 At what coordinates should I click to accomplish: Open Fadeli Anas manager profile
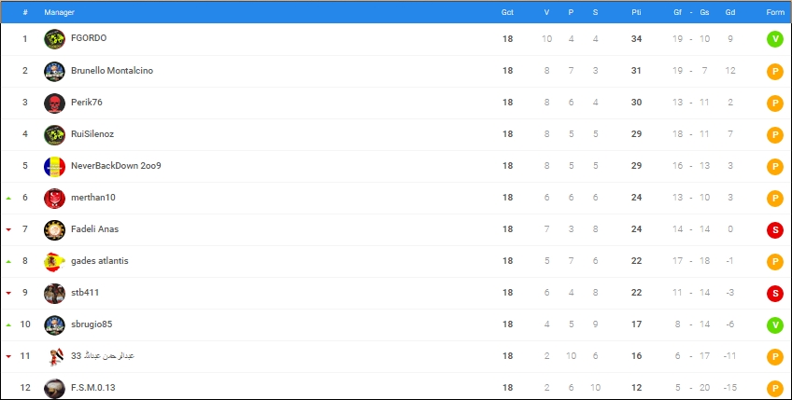tap(94, 229)
